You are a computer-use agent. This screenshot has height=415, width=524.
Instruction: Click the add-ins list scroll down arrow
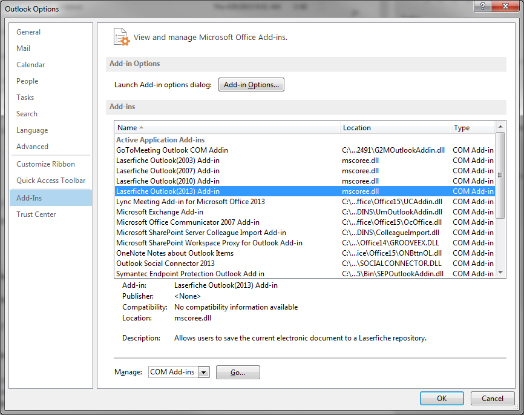point(500,273)
